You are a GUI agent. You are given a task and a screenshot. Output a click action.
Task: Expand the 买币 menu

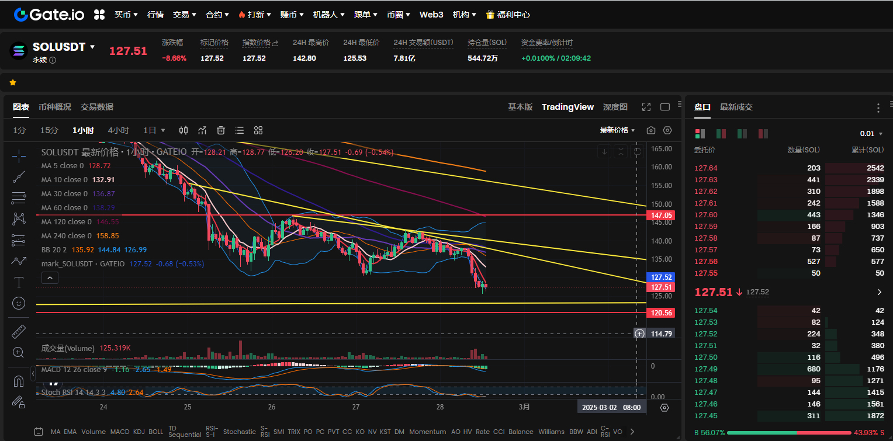tap(126, 15)
